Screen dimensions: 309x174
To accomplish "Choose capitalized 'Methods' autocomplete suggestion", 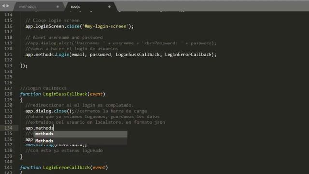I will click(81, 141).
